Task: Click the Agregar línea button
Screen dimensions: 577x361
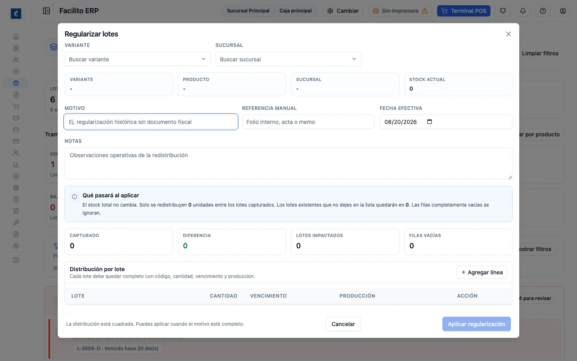Action: pos(482,272)
